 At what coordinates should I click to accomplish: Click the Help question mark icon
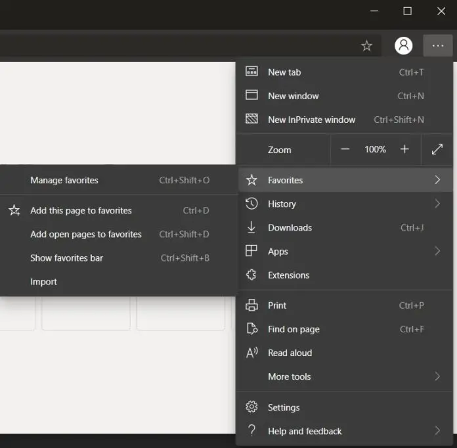(x=251, y=431)
